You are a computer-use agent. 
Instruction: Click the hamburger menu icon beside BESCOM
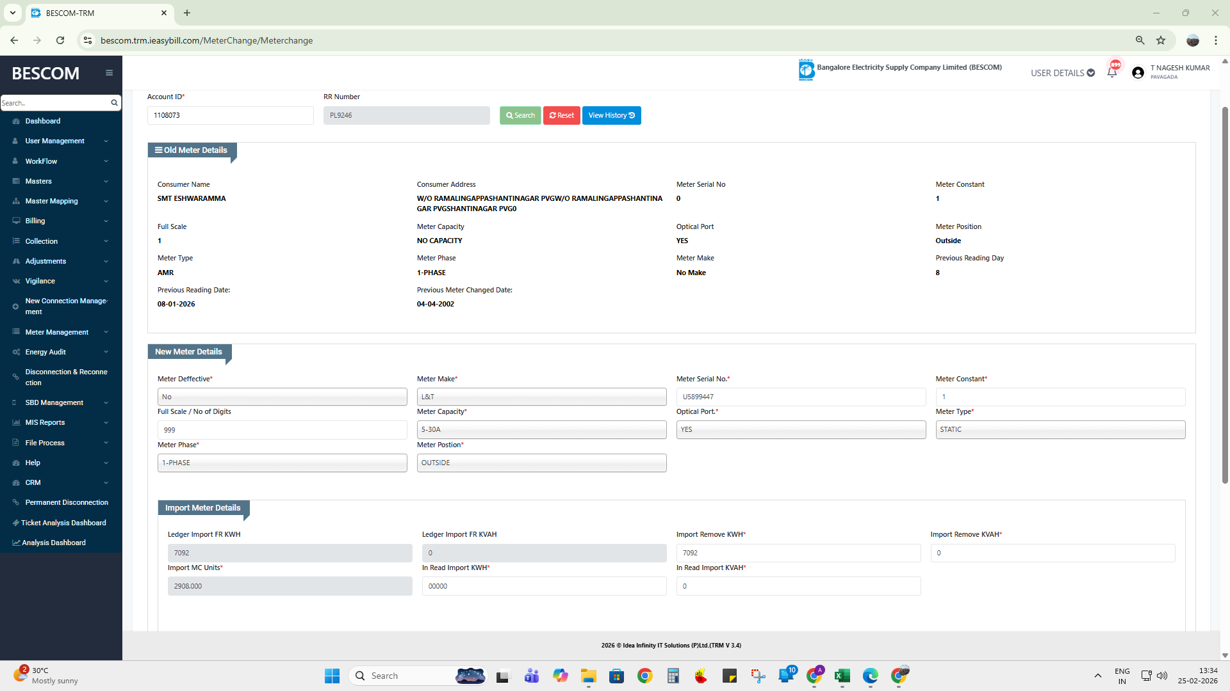click(x=109, y=73)
